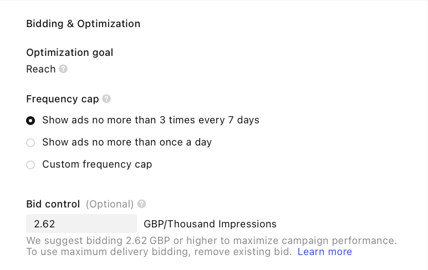Click the Optimization goal label
428x270 pixels.
(x=70, y=53)
